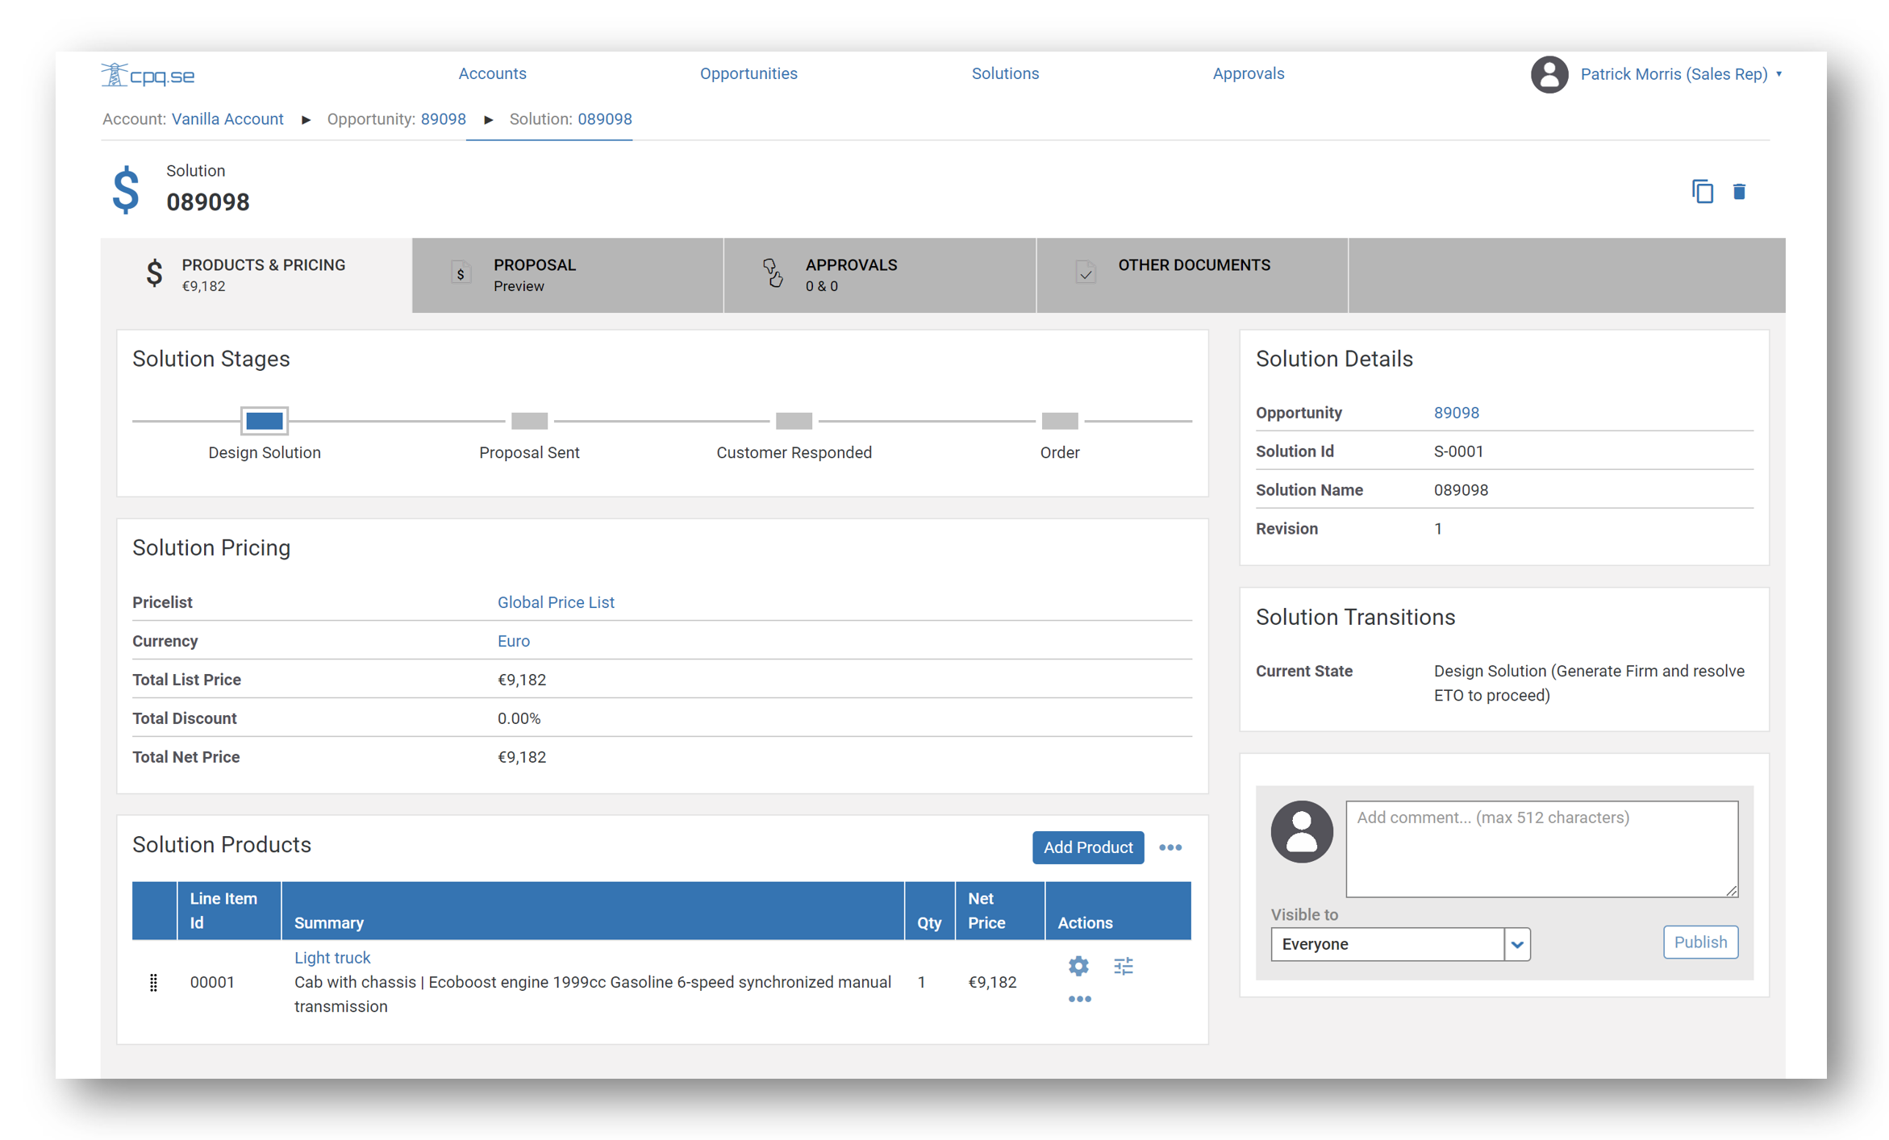Click Solution Id value S-0001
The image size is (1889, 1140).
point(1458,451)
